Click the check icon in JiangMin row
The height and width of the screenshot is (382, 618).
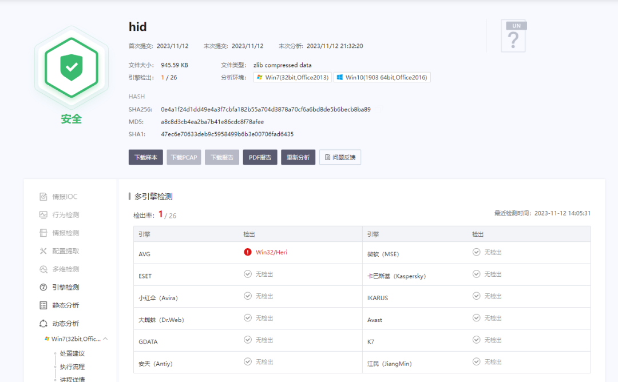pyautogui.click(x=477, y=361)
